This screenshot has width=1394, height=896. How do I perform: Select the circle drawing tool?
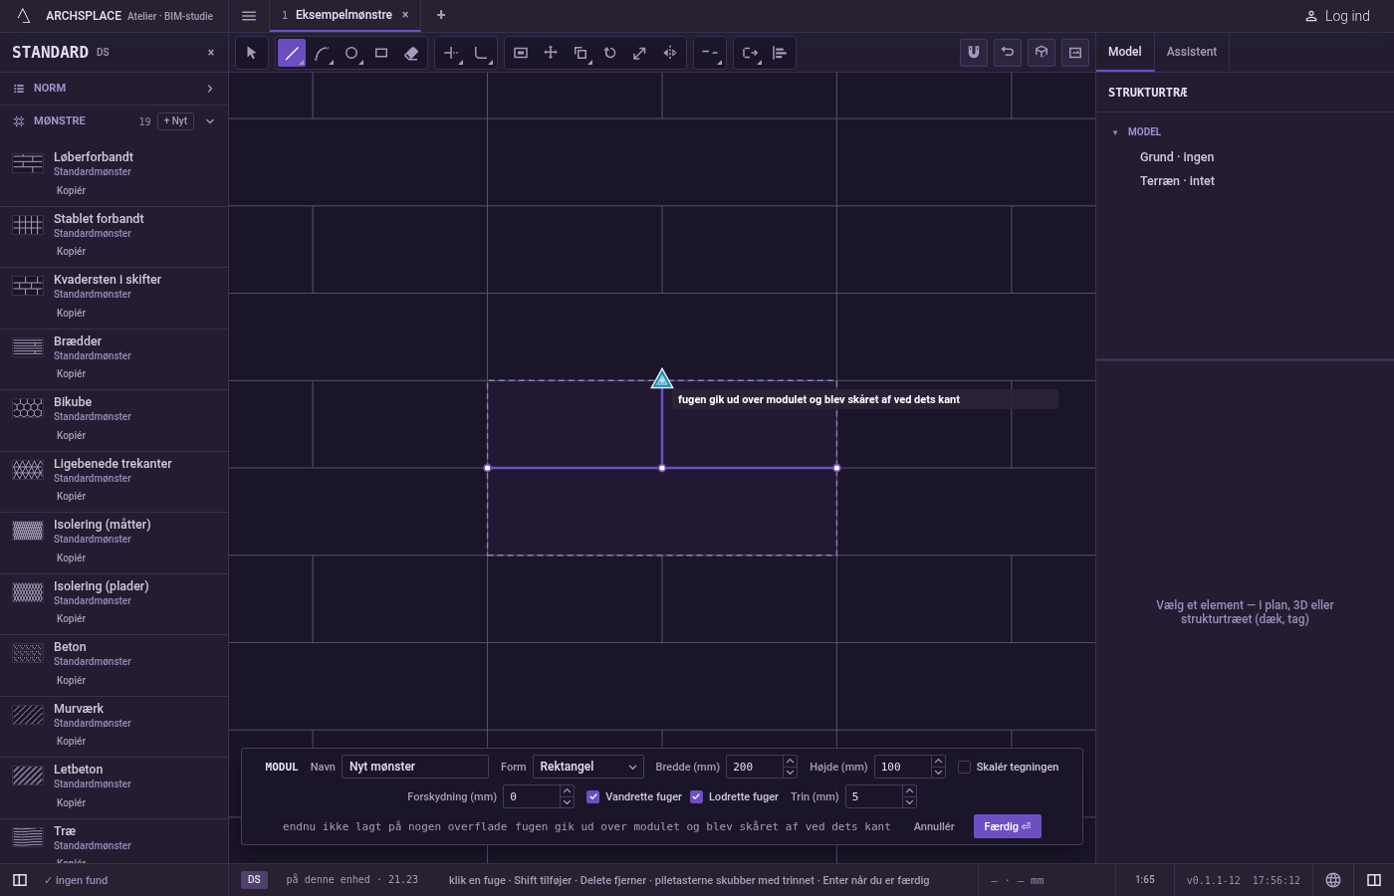pyautogui.click(x=351, y=53)
